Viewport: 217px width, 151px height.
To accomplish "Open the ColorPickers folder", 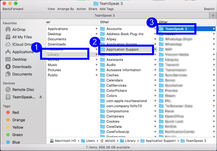I will click(x=128, y=91).
